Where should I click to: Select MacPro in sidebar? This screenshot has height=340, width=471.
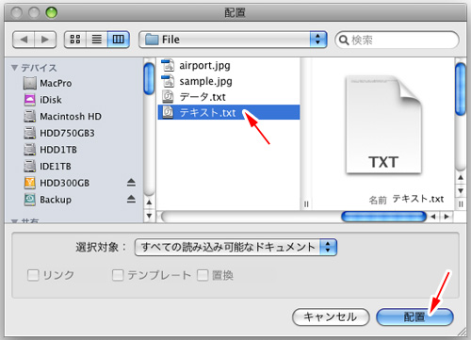56,84
